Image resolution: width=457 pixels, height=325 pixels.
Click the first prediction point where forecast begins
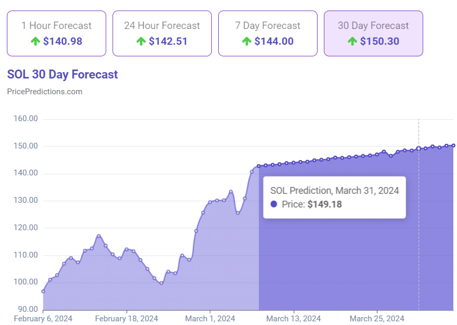259,166
